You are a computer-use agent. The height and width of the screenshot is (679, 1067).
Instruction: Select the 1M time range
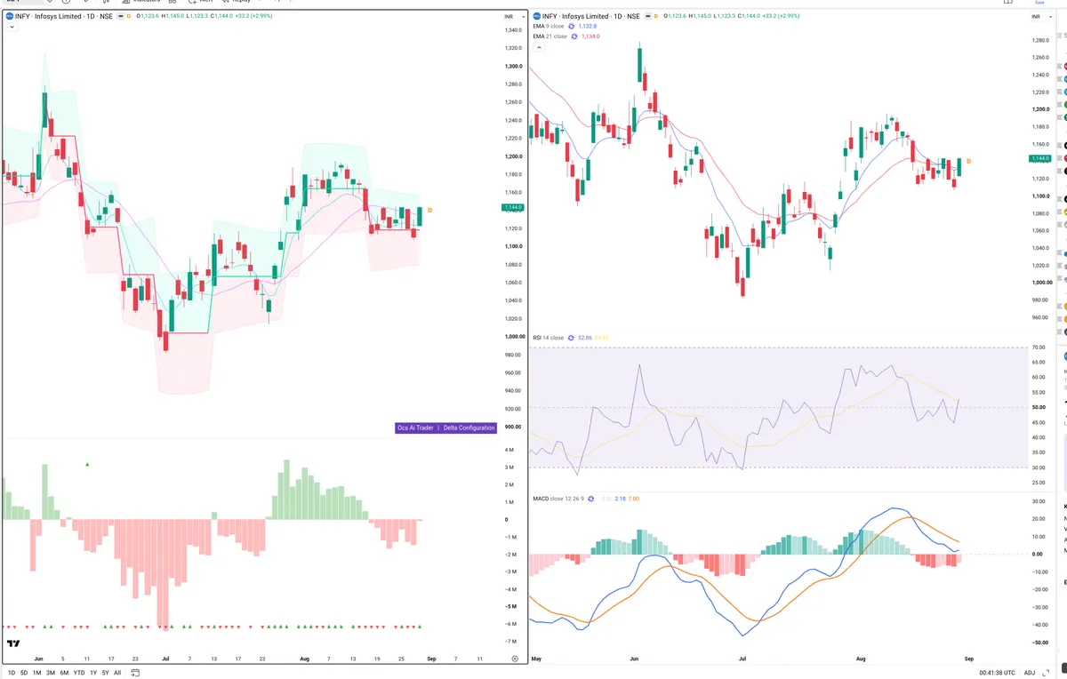click(x=36, y=673)
